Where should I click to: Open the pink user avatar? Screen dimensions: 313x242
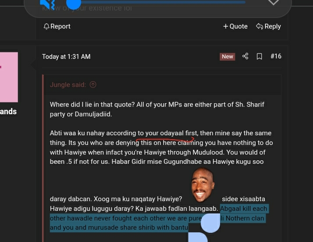click(x=9, y=77)
